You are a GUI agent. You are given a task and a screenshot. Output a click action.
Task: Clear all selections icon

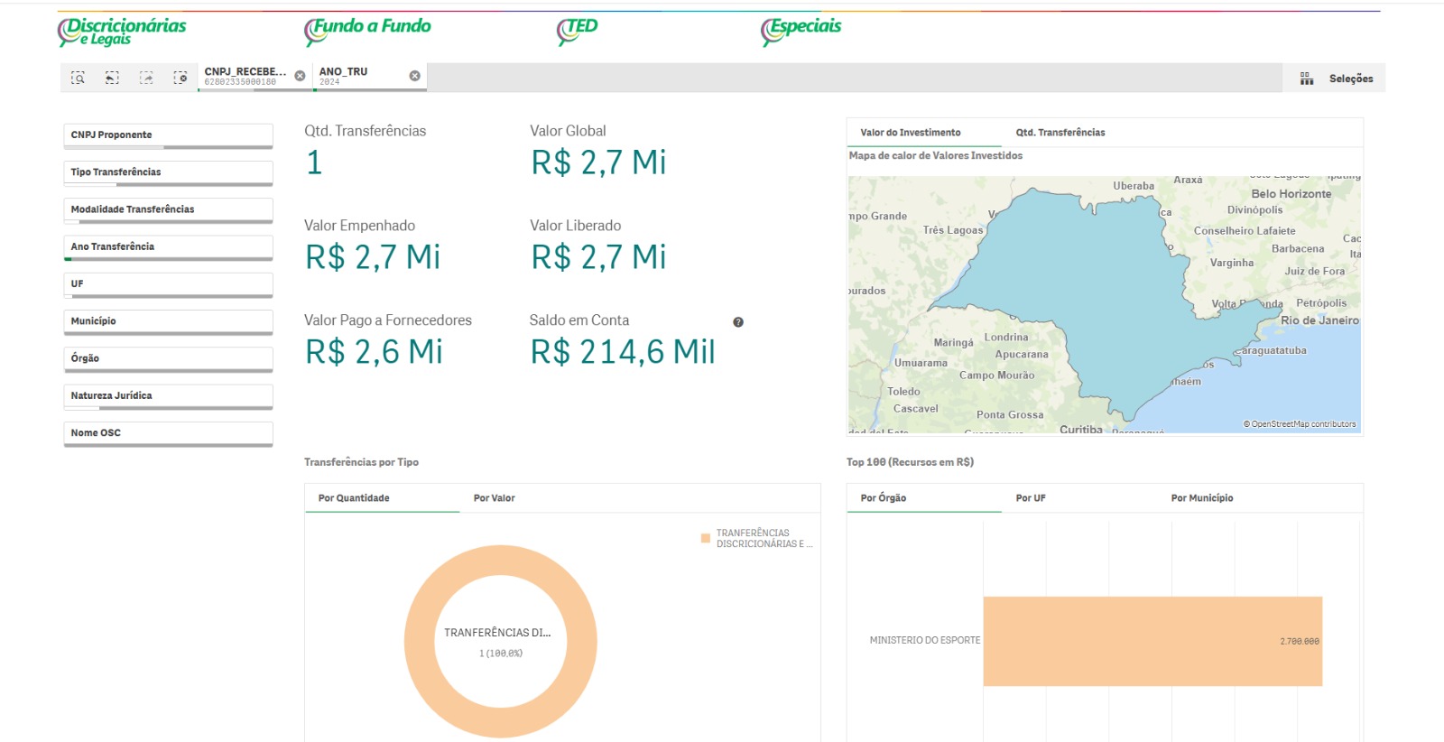coord(180,78)
